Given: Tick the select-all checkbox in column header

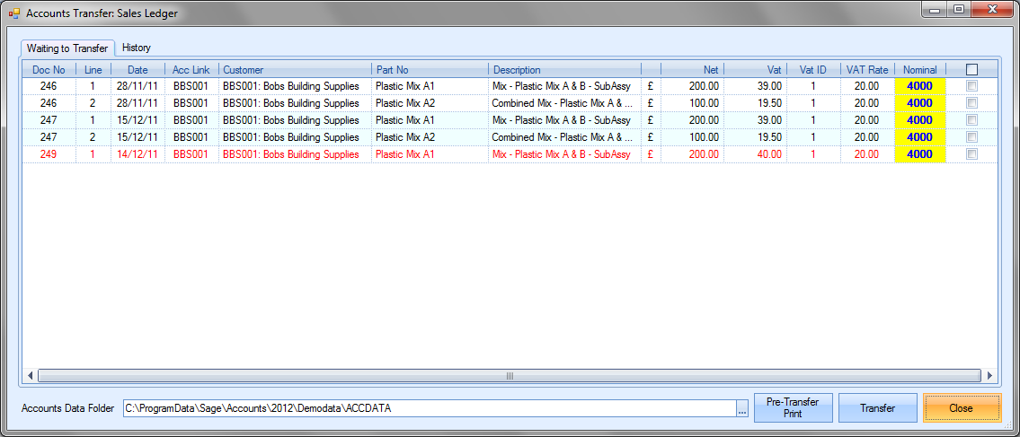Looking at the screenshot, I should point(971,69).
